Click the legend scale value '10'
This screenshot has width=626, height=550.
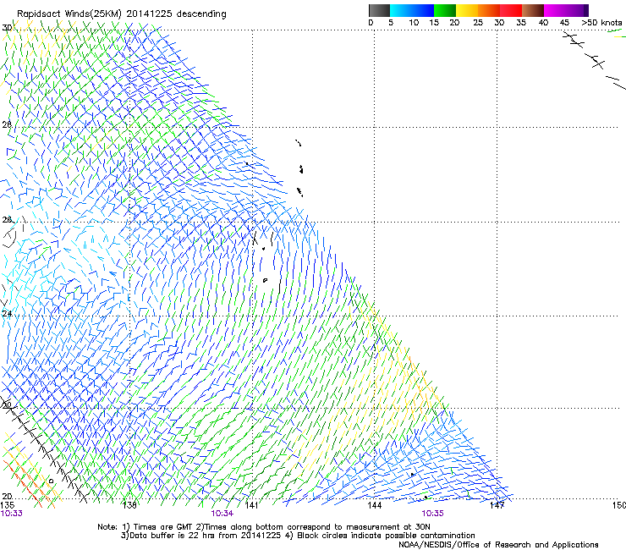click(x=414, y=22)
